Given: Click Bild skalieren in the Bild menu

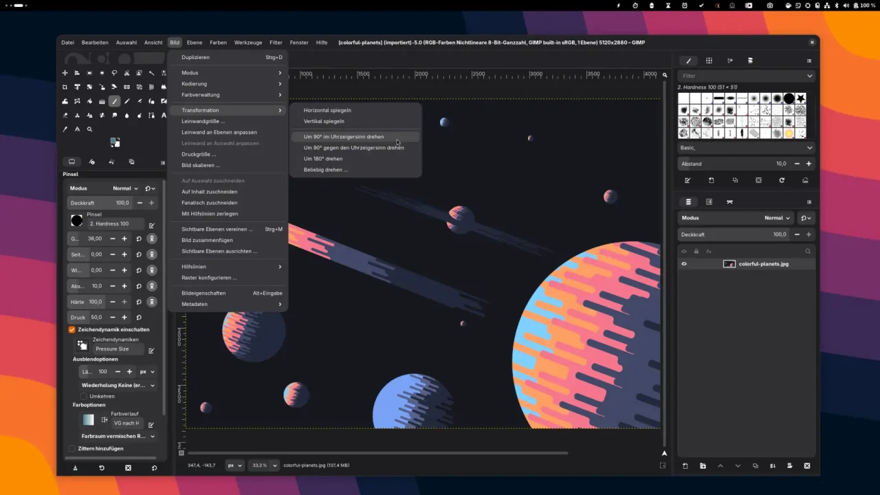Looking at the screenshot, I should pos(201,165).
